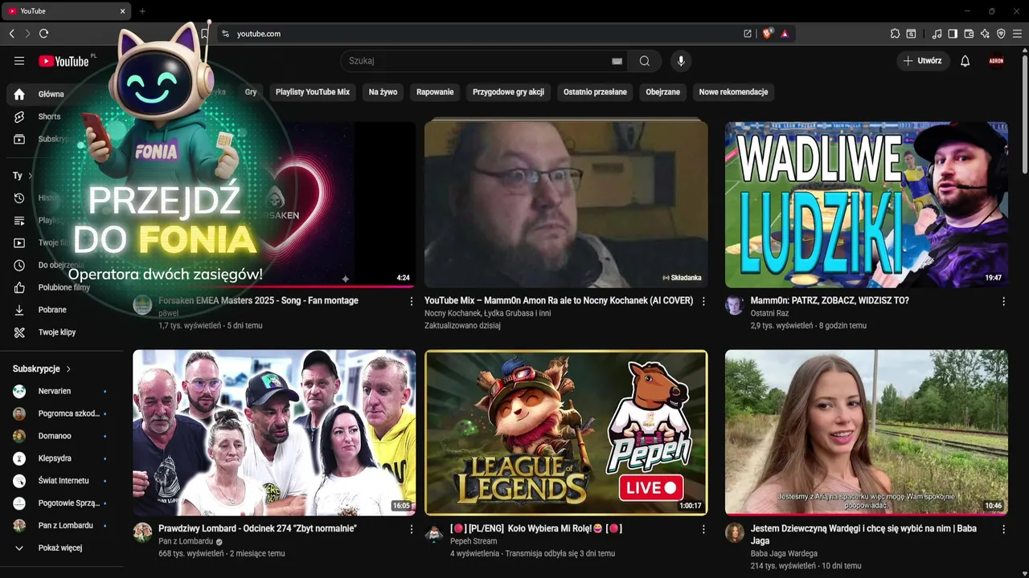This screenshot has height=578, width=1029.
Task: Click the Utwórz create button
Action: 922,61
